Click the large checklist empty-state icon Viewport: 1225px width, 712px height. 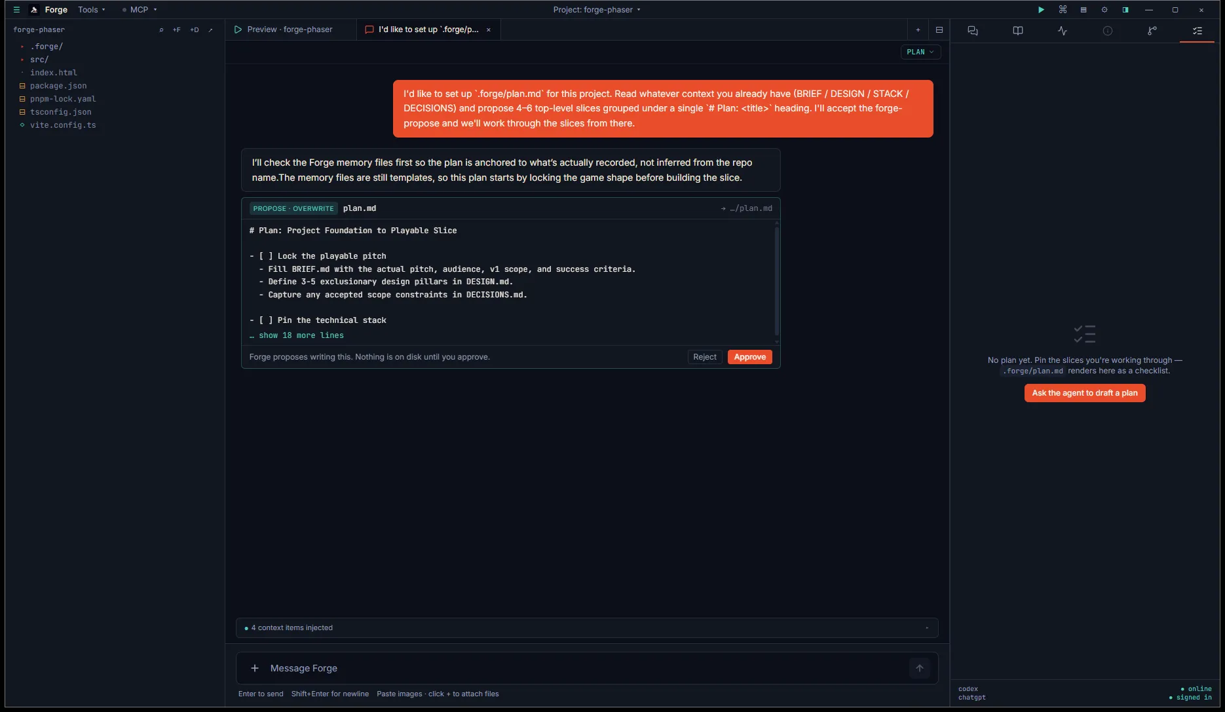[x=1085, y=334]
